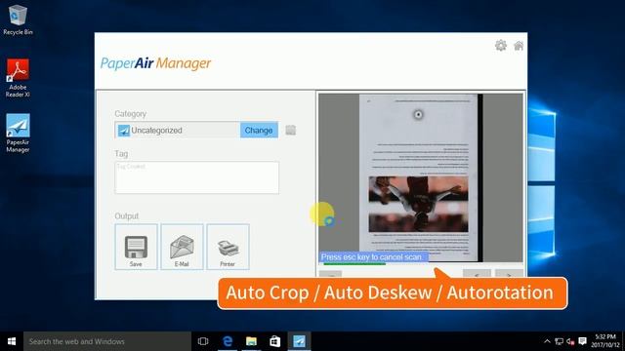Open the Adobe Reader XI desktop shortcut
Image resolution: width=625 pixels, height=351 pixels.
(x=18, y=78)
